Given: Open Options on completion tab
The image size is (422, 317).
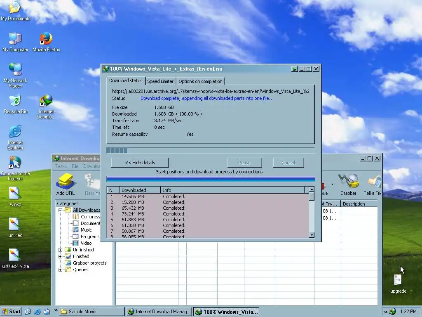Looking at the screenshot, I should (x=200, y=81).
